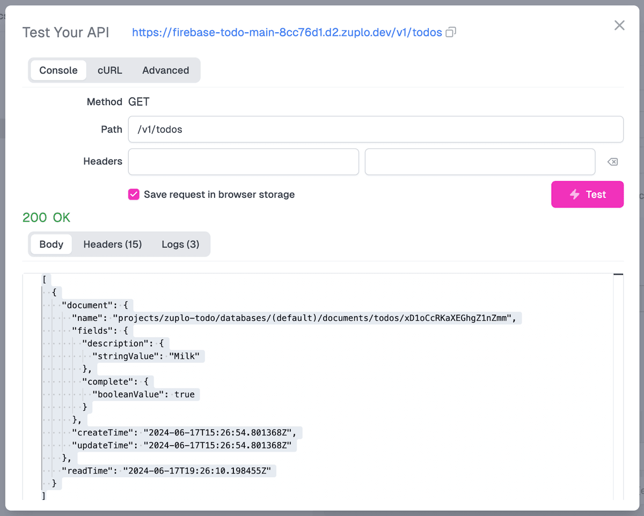View the Headers (15) tab
Image resolution: width=644 pixels, height=516 pixels.
[x=113, y=244]
